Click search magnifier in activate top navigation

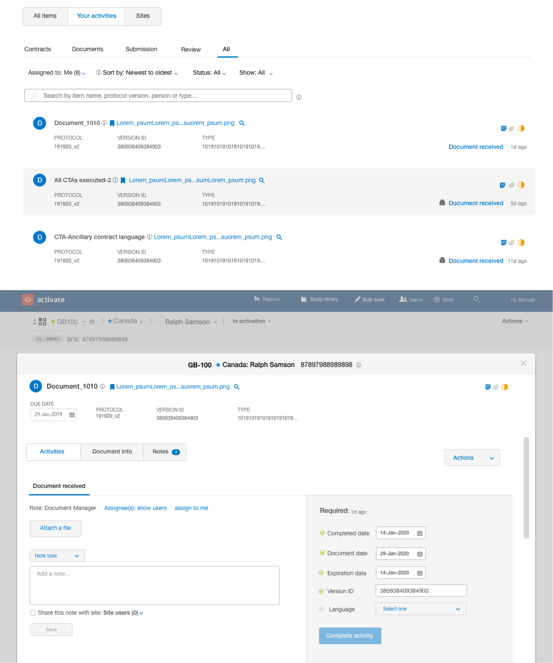tap(477, 300)
